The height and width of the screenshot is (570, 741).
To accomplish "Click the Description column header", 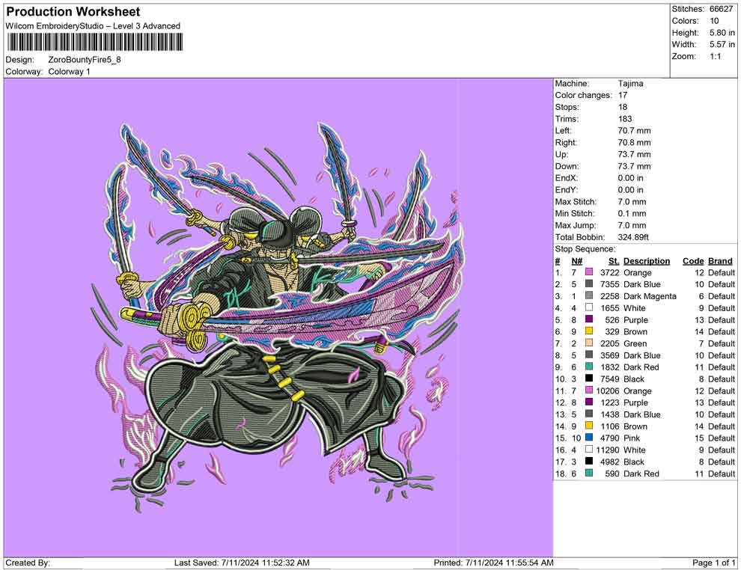I will pyautogui.click(x=646, y=261).
